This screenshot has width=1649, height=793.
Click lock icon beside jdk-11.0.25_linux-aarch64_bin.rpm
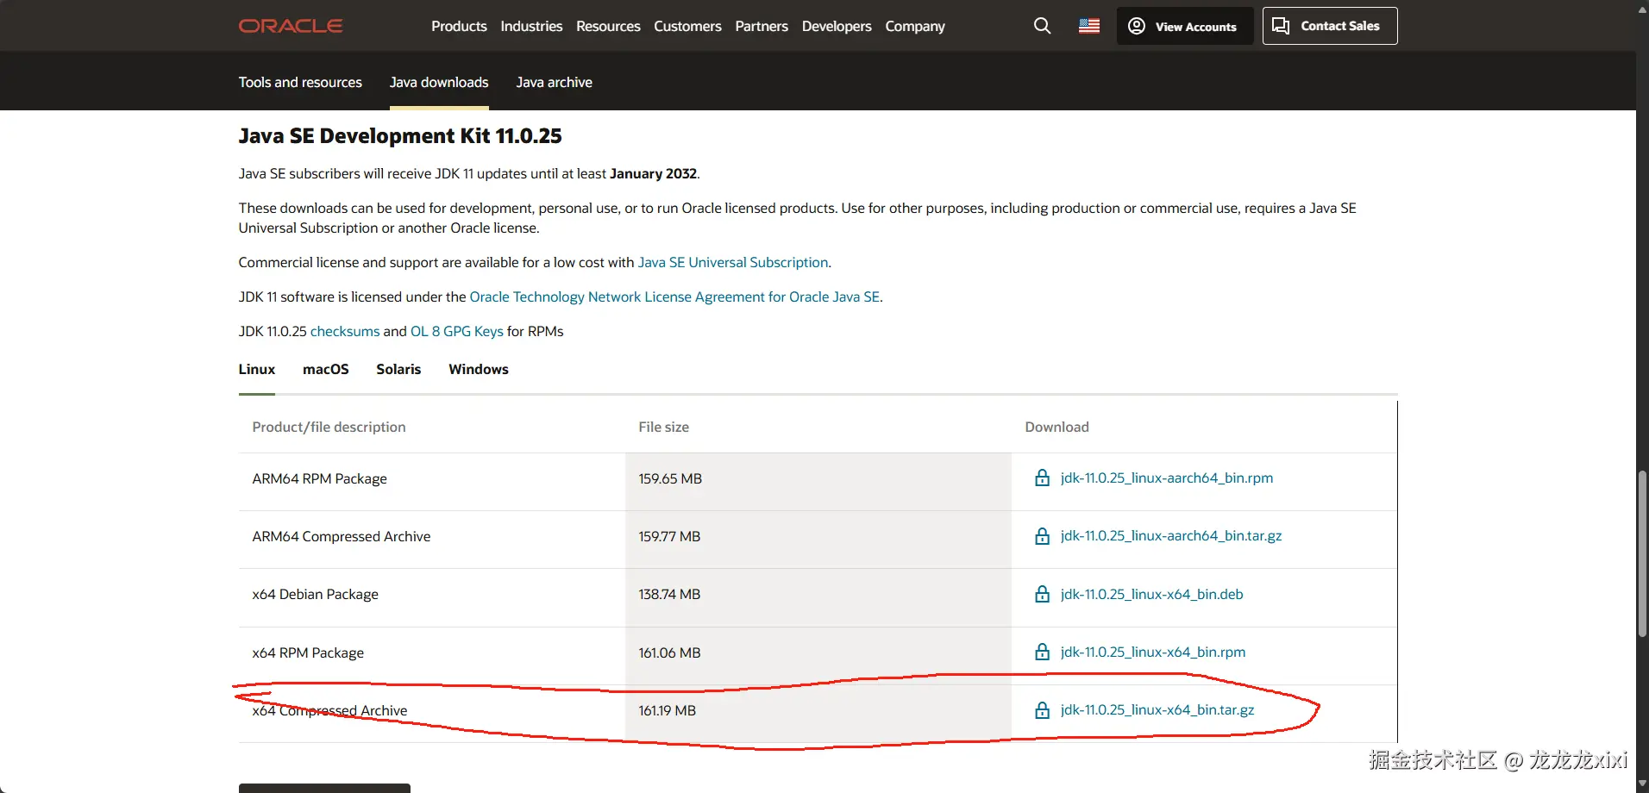pos(1042,478)
